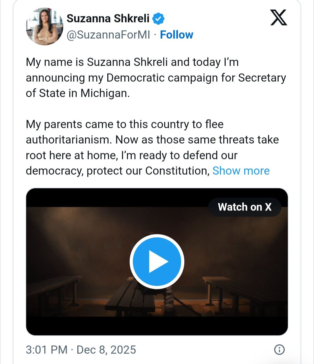
Task: Click the word Michigan in the tweet
Action: [105, 93]
